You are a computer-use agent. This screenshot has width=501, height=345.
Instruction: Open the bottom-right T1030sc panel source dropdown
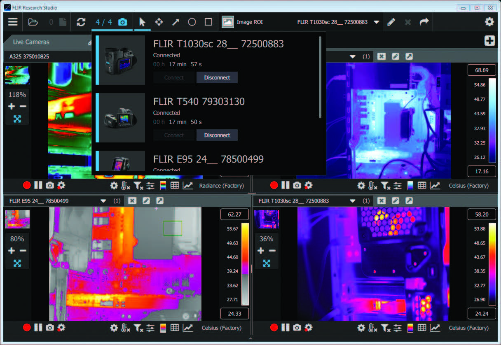(x=352, y=201)
